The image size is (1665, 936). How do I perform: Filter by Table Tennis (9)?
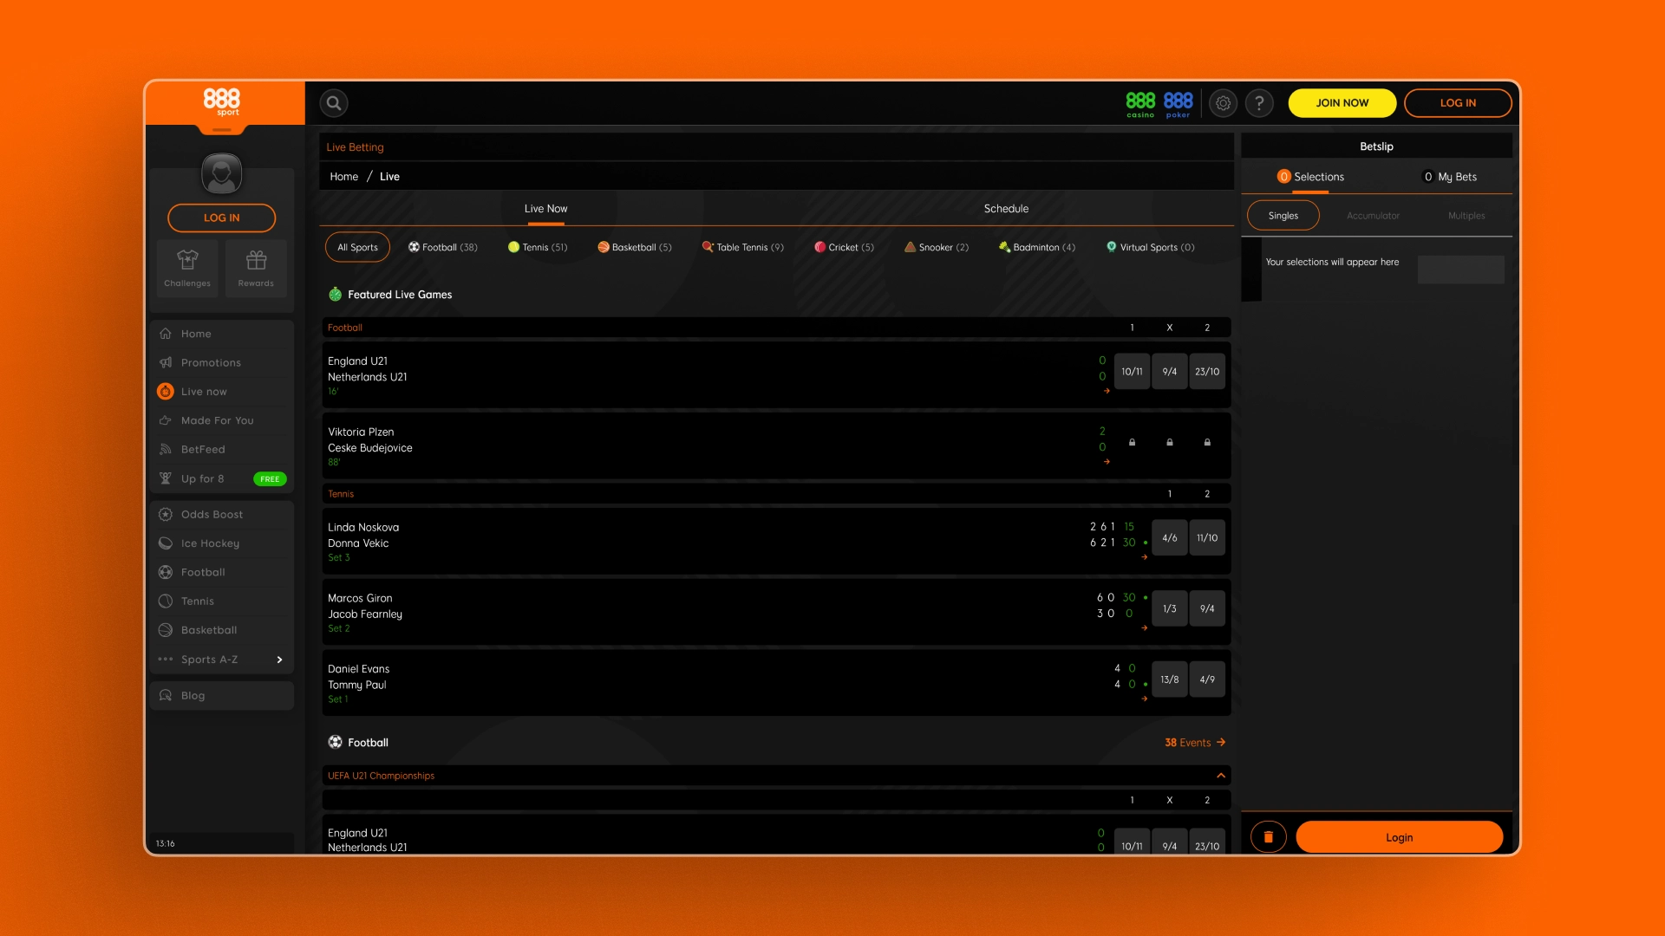point(743,247)
